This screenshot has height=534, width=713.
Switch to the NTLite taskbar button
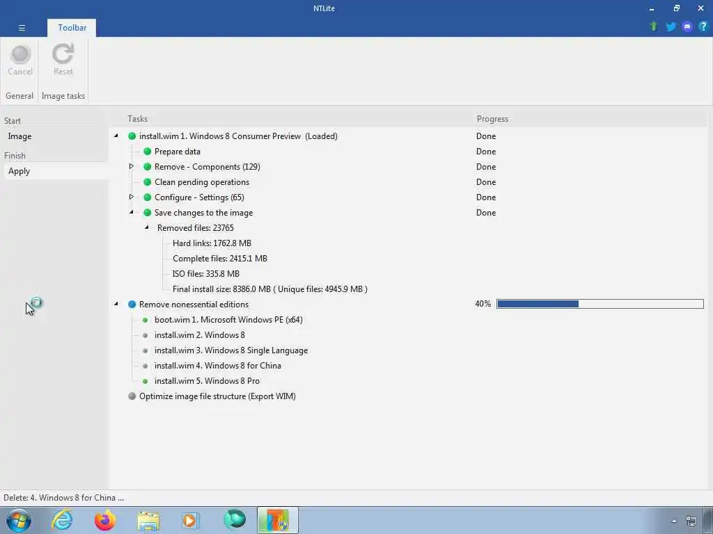pyautogui.click(x=277, y=520)
